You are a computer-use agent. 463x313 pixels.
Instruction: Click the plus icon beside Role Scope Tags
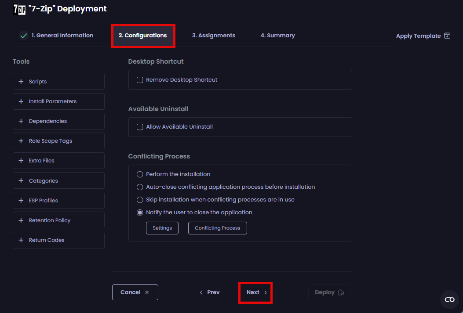[x=21, y=140]
